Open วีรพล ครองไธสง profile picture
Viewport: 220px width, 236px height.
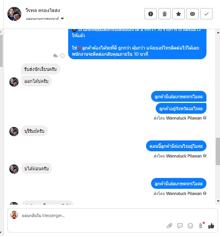[x=14, y=14]
